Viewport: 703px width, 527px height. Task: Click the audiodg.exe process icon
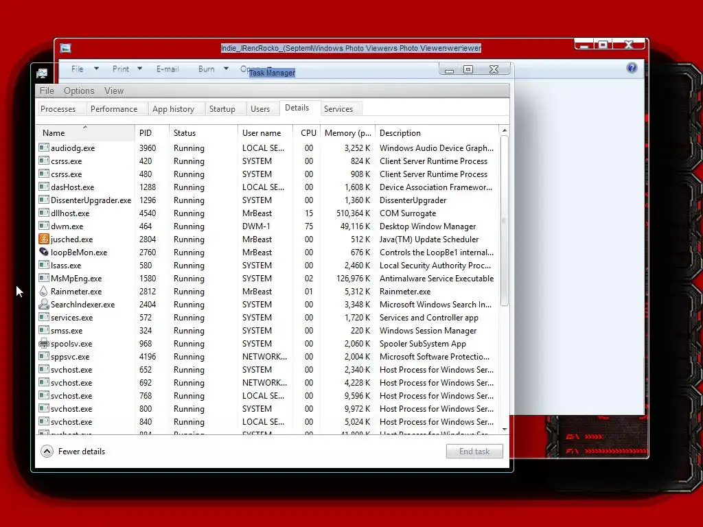pos(43,148)
